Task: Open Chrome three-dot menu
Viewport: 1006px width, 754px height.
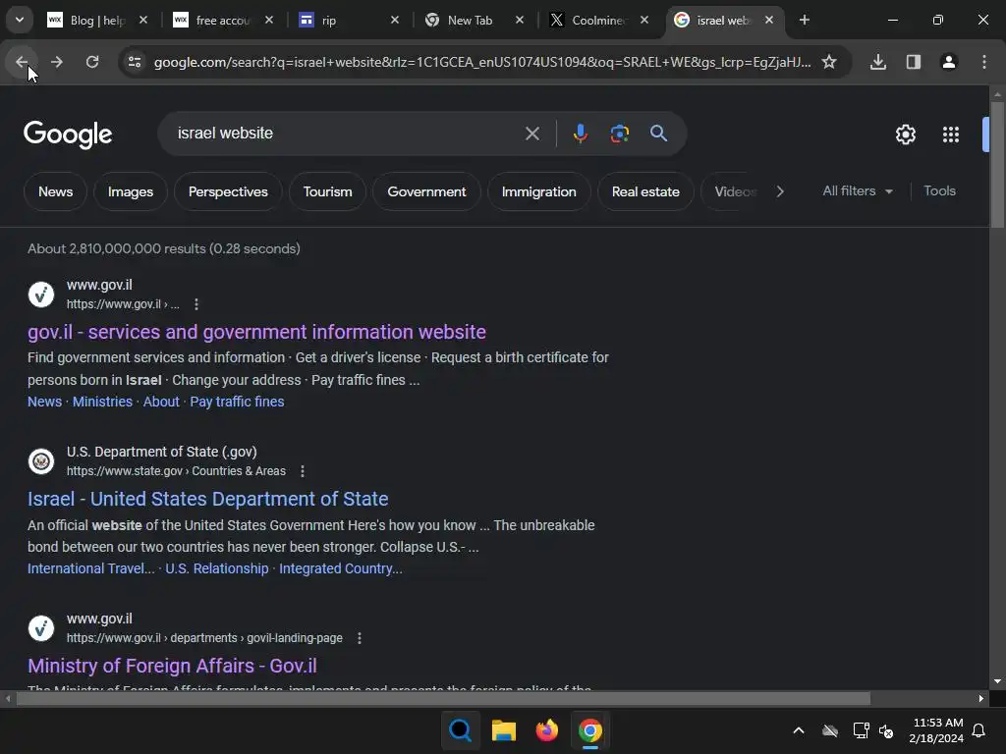Action: (x=983, y=62)
